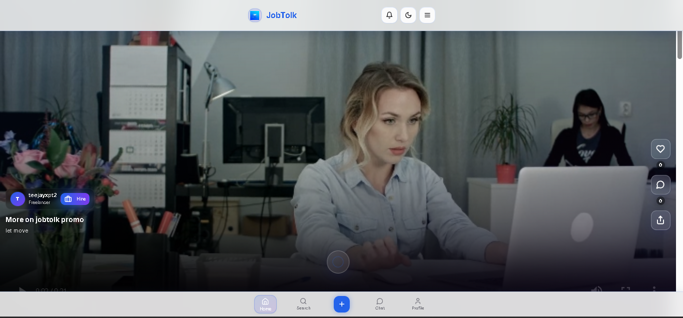Click the title More on jobtolk promo
Screen dimensions: 683x318
pyautogui.click(x=45, y=219)
